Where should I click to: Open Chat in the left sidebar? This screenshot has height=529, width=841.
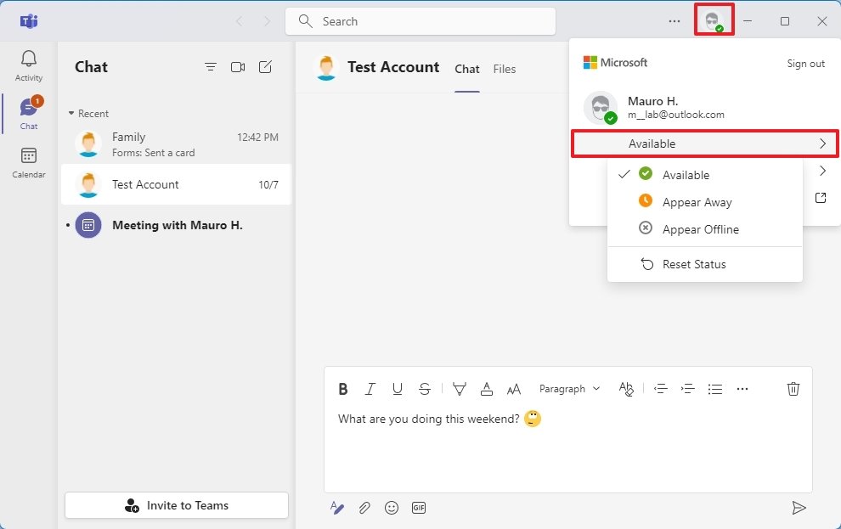pos(28,114)
